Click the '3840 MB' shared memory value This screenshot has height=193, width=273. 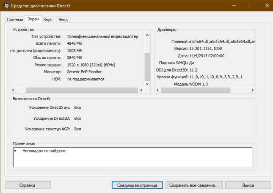tap(74, 58)
